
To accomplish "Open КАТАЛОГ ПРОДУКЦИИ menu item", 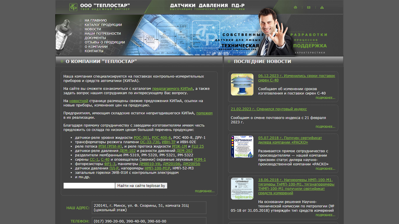I will click(103, 25).
